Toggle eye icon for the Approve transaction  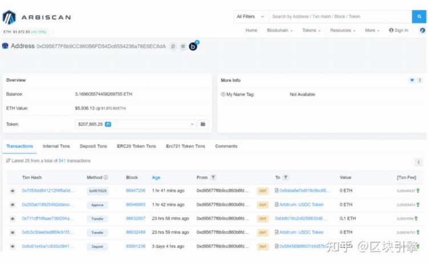click(x=13, y=205)
